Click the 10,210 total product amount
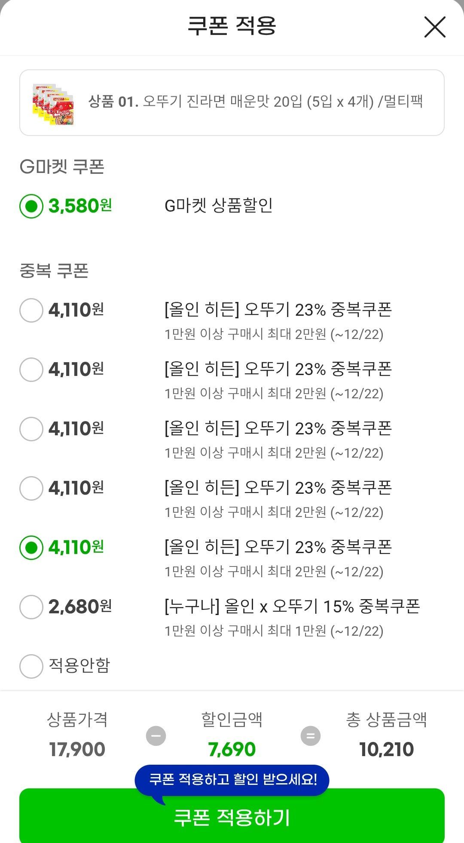Viewport: 464px width, 843px height. (x=386, y=750)
